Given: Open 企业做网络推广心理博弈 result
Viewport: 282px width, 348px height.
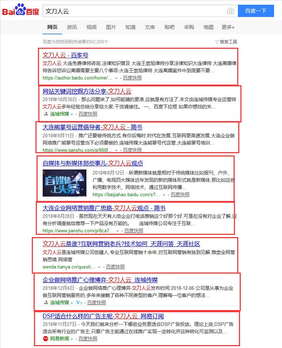Looking at the screenshot, I should point(100,280).
